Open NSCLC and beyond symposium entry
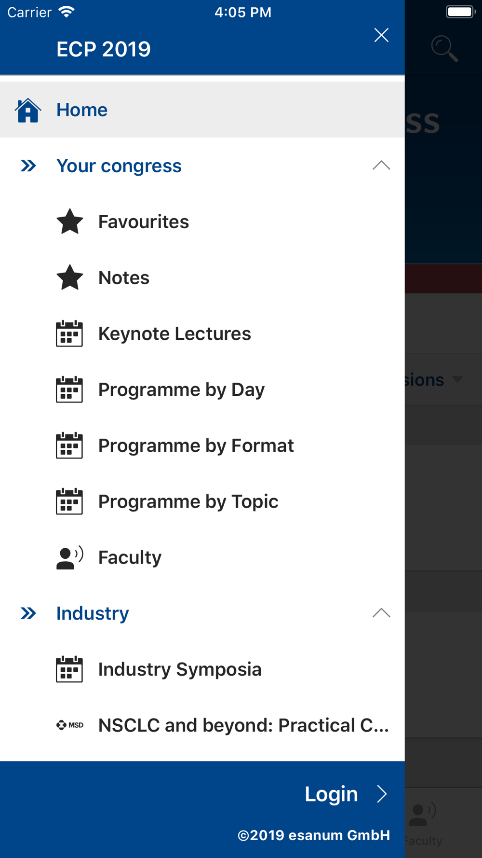 pos(243,725)
